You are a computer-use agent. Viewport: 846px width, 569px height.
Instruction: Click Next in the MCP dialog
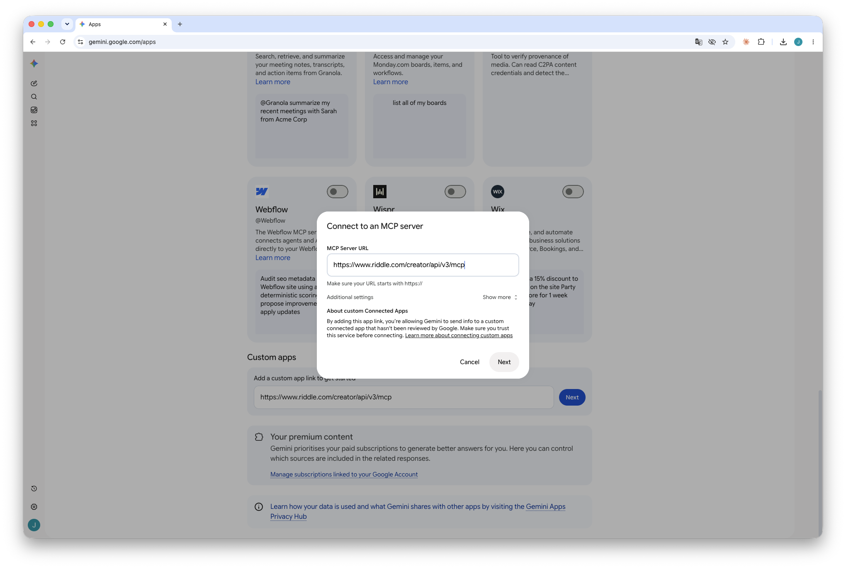(x=504, y=362)
